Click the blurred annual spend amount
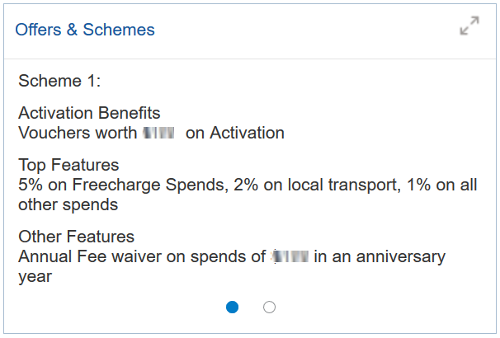This screenshot has height=338, width=500. pyautogui.click(x=290, y=256)
